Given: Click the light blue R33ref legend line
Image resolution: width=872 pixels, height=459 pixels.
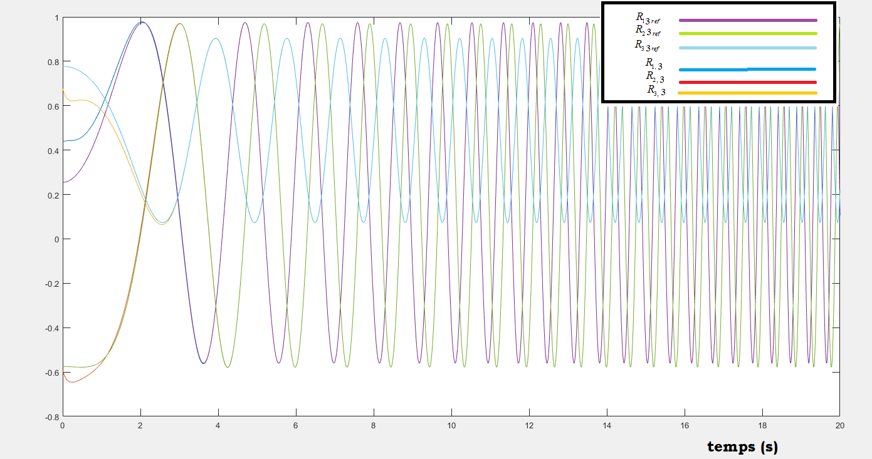Looking at the screenshot, I should tap(747, 48).
